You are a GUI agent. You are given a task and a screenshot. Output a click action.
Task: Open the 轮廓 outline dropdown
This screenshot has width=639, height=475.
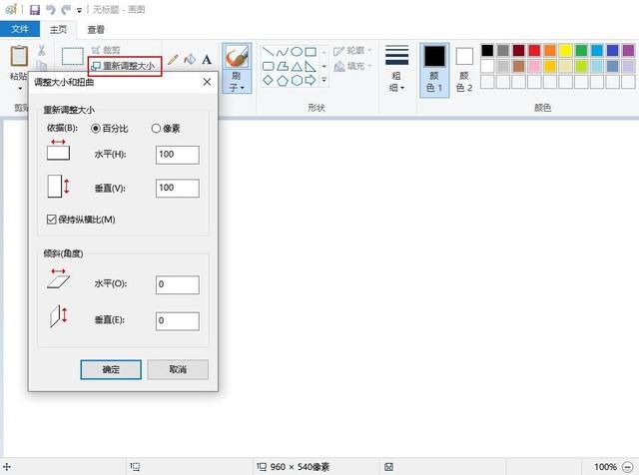point(352,51)
